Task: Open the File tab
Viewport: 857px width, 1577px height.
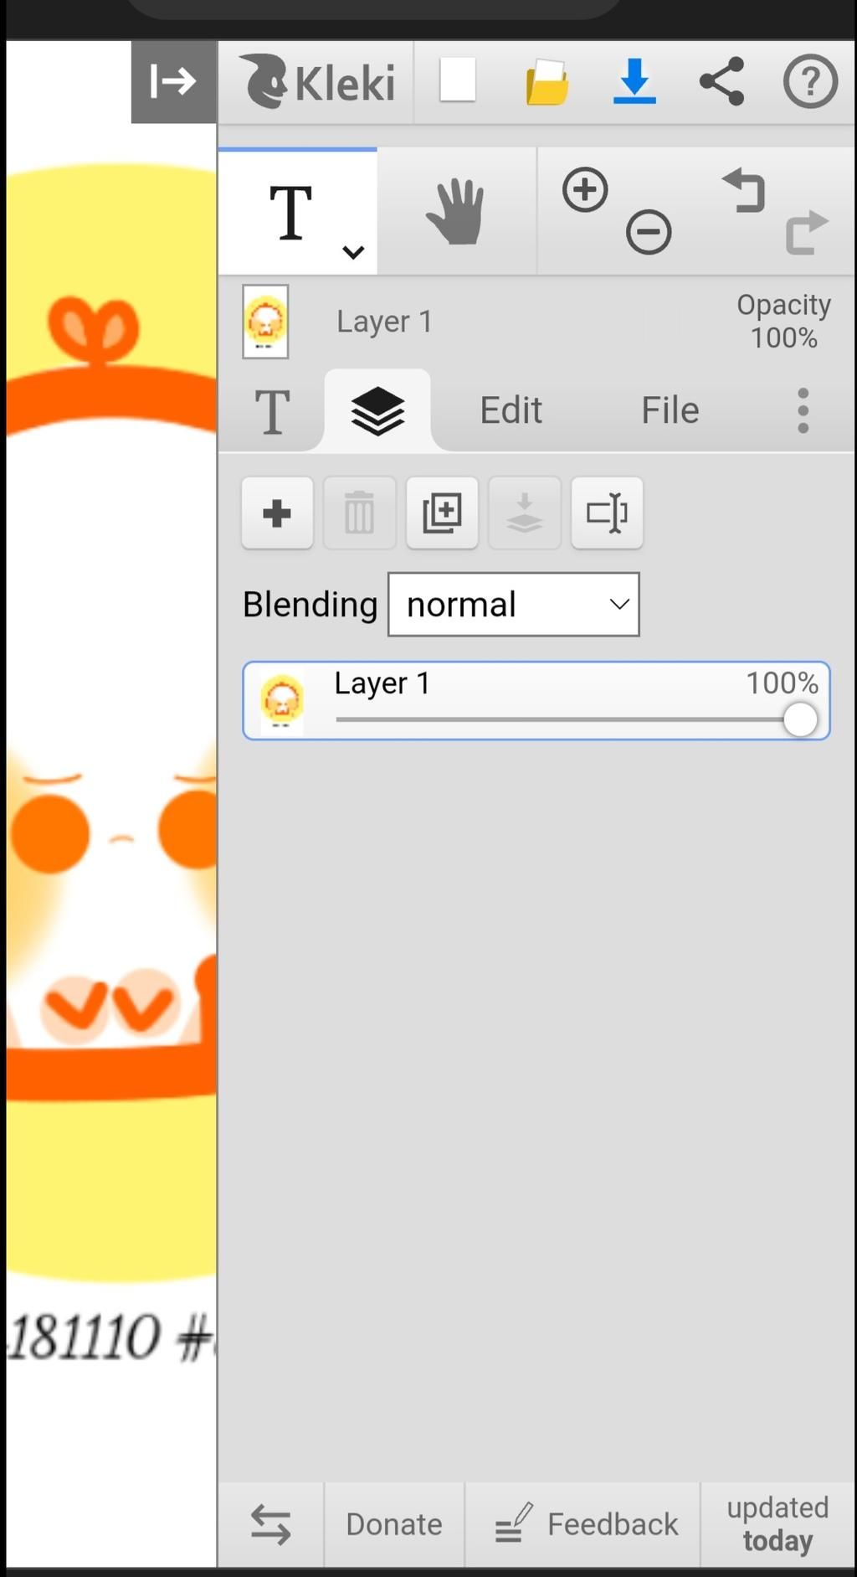Action: click(670, 410)
